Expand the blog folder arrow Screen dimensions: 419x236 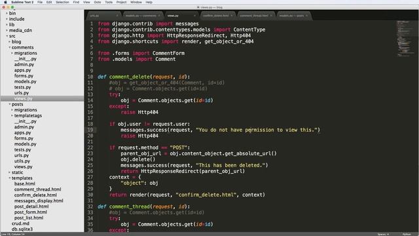(x=9, y=42)
